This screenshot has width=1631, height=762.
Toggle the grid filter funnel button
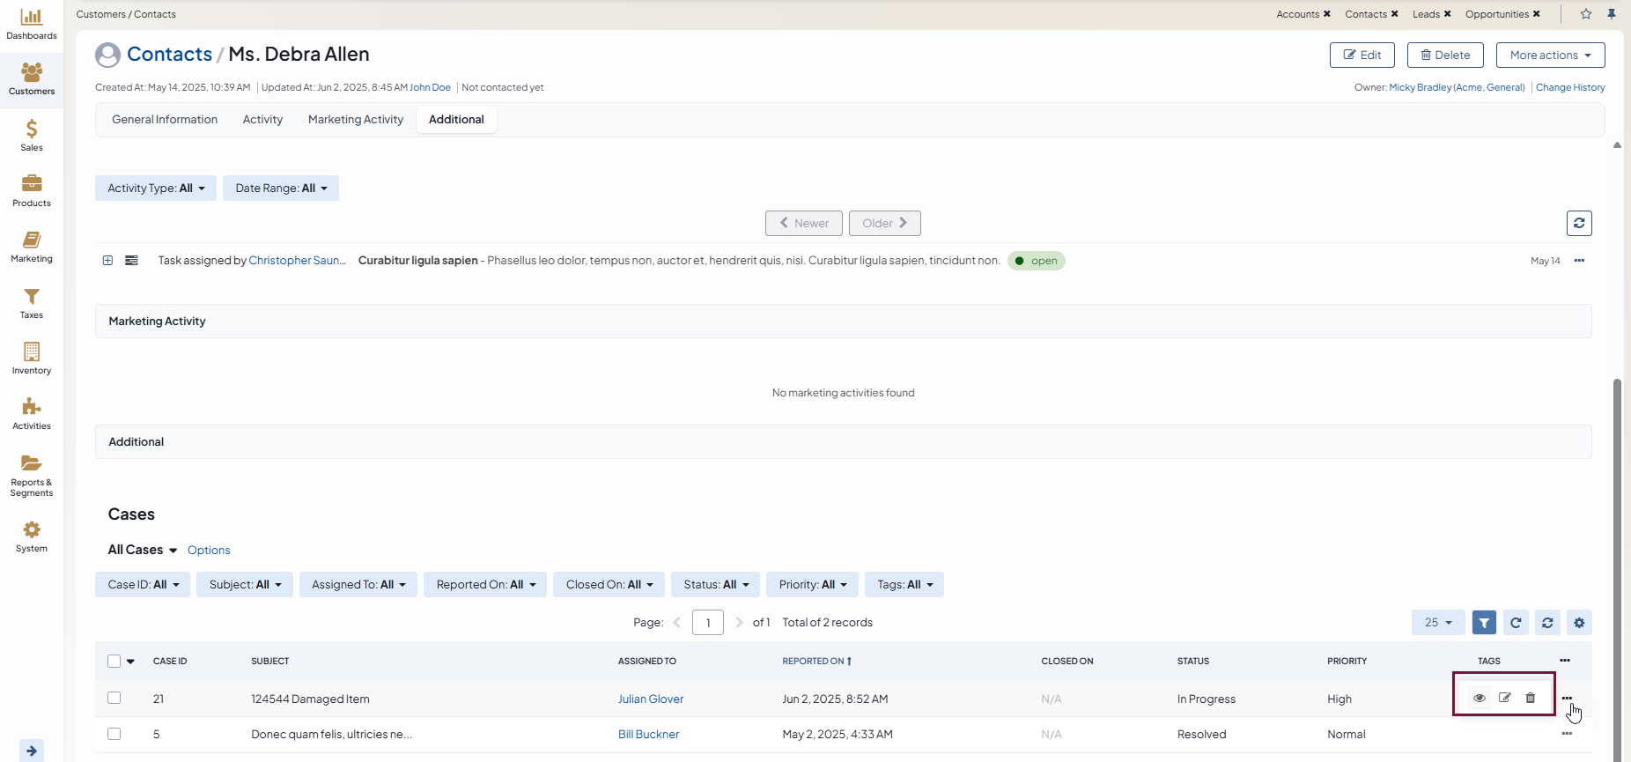coord(1484,623)
